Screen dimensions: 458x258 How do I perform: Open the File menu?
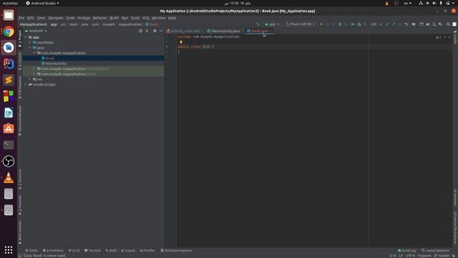pyautogui.click(x=21, y=18)
